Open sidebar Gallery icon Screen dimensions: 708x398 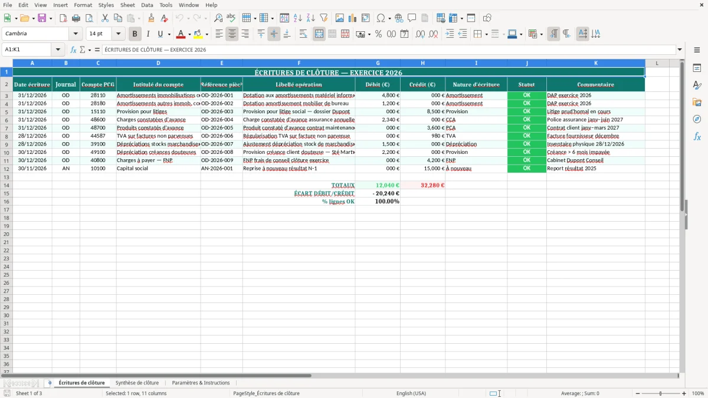[697, 102]
